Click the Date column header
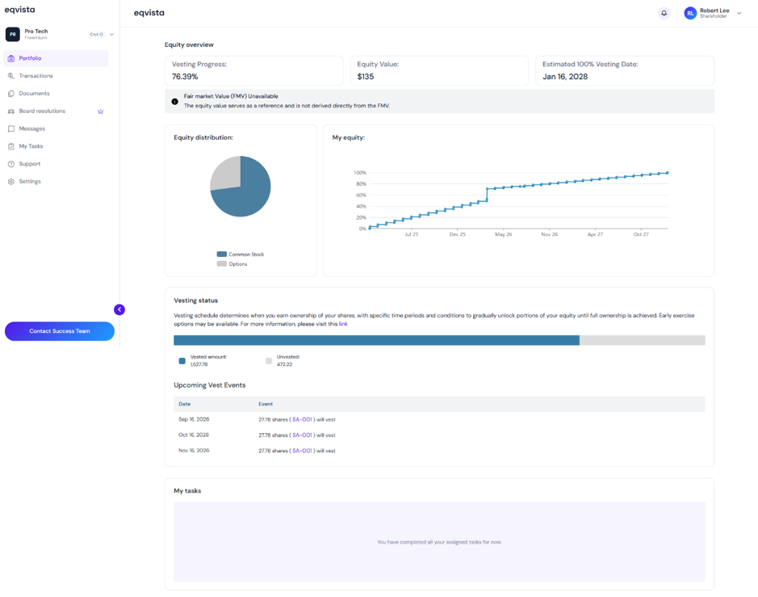 tap(185, 404)
